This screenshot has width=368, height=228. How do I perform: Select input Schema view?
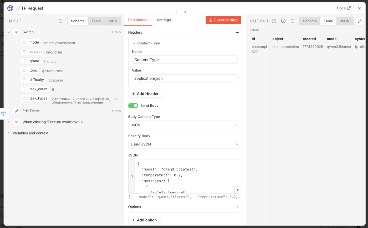click(78, 21)
